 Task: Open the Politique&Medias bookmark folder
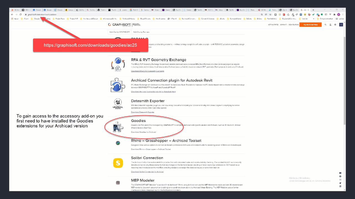point(127,19)
